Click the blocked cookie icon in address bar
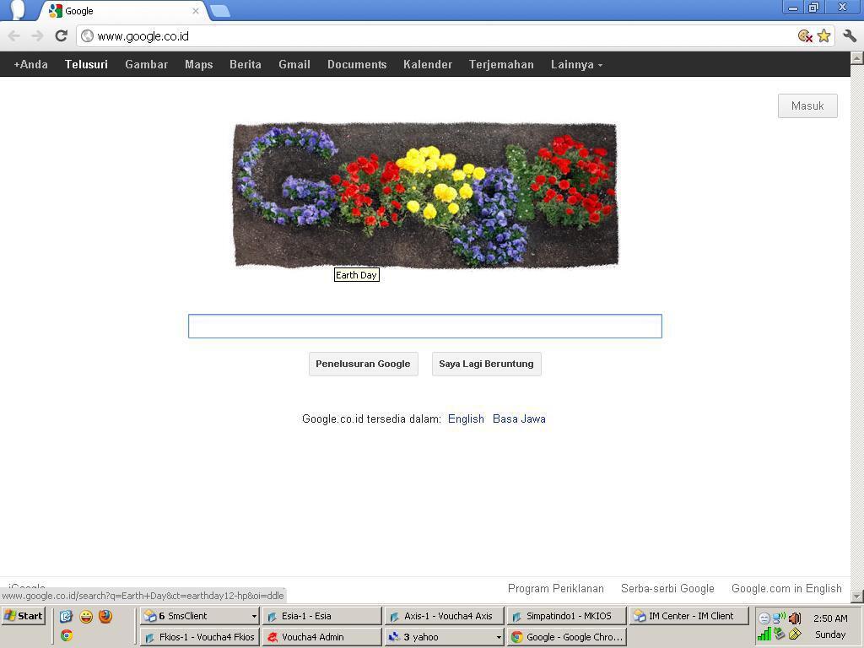 click(805, 35)
